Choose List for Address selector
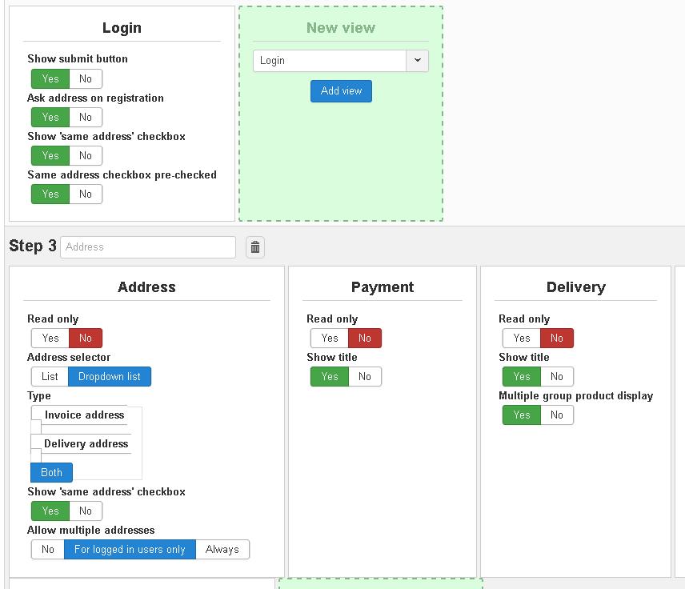The width and height of the screenshot is (685, 589). [50, 377]
